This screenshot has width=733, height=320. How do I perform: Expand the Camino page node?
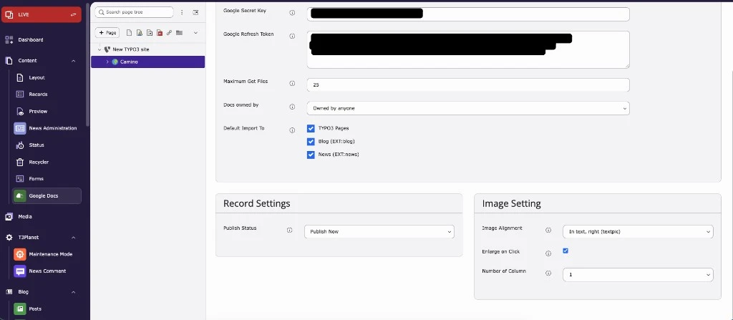coord(107,62)
